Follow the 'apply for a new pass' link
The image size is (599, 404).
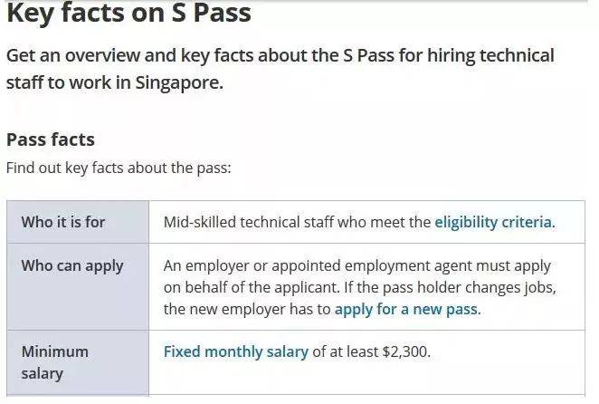pos(406,309)
